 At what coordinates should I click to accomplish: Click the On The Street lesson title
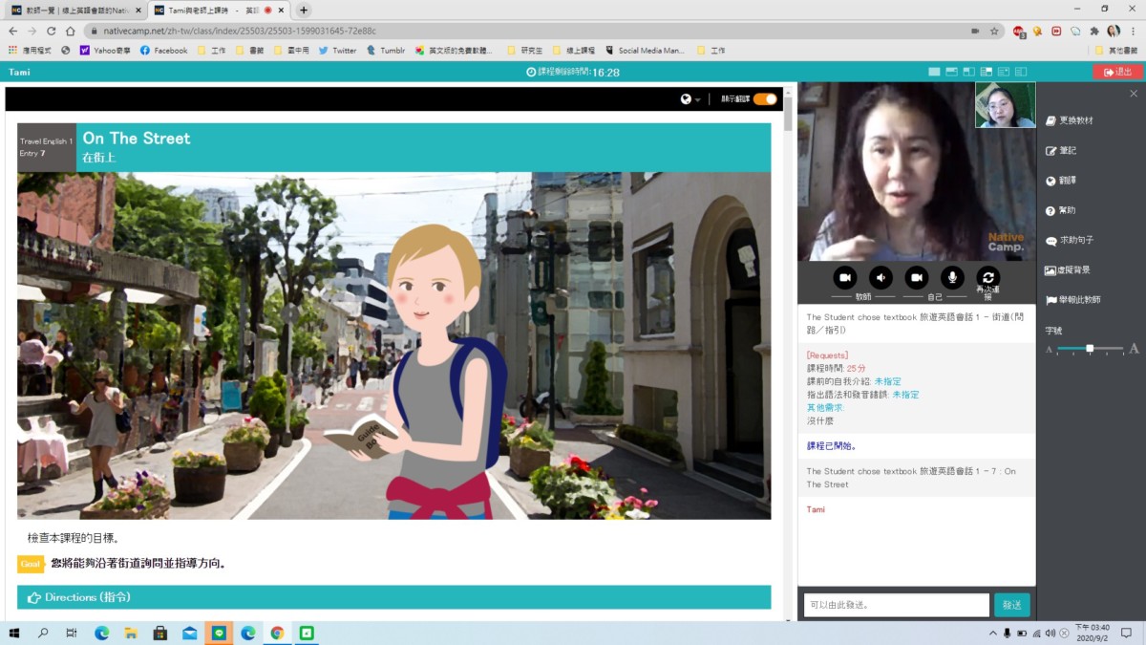pyautogui.click(x=137, y=139)
